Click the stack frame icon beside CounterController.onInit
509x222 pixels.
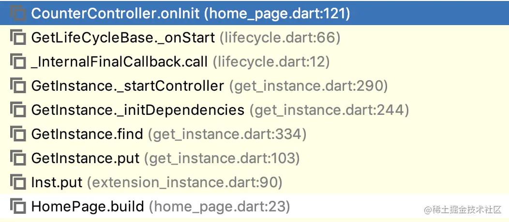coord(18,14)
